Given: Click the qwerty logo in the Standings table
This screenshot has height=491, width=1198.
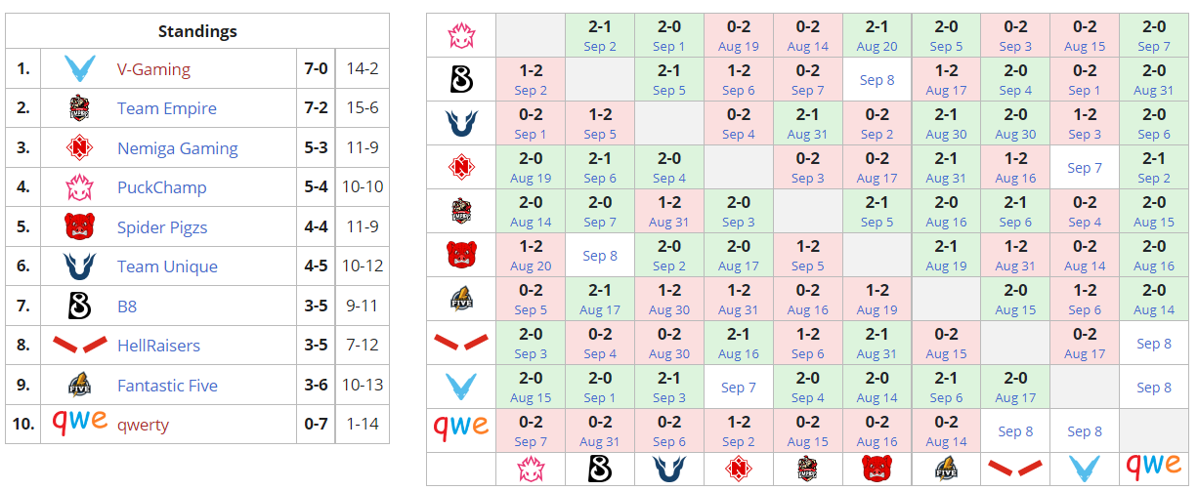Looking at the screenshot, I should click(79, 424).
